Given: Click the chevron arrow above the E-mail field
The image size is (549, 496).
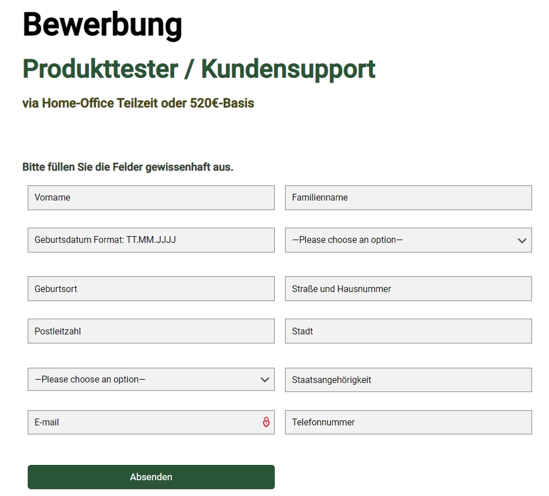Looking at the screenshot, I should tap(265, 380).
